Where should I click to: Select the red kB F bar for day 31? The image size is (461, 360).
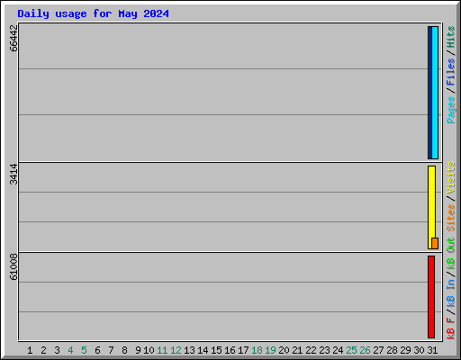point(431,297)
